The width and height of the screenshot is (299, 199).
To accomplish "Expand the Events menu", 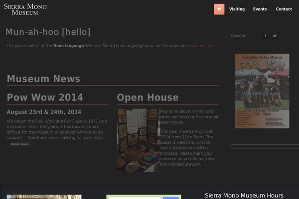I will pos(261,9).
